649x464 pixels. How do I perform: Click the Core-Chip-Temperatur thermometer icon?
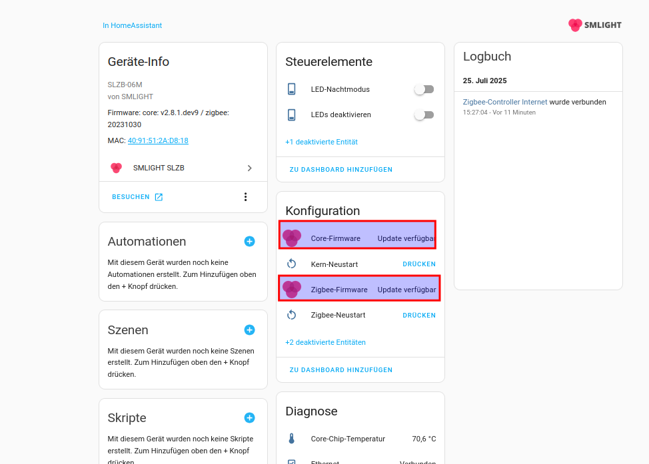291,439
